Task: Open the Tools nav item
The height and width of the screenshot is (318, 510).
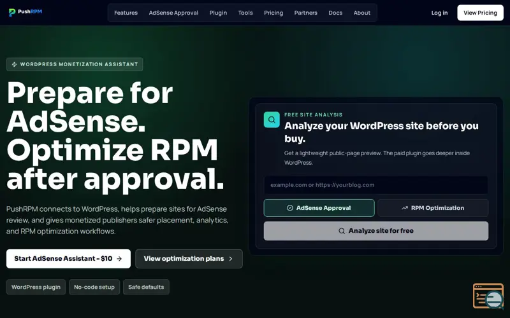Action: click(x=245, y=13)
